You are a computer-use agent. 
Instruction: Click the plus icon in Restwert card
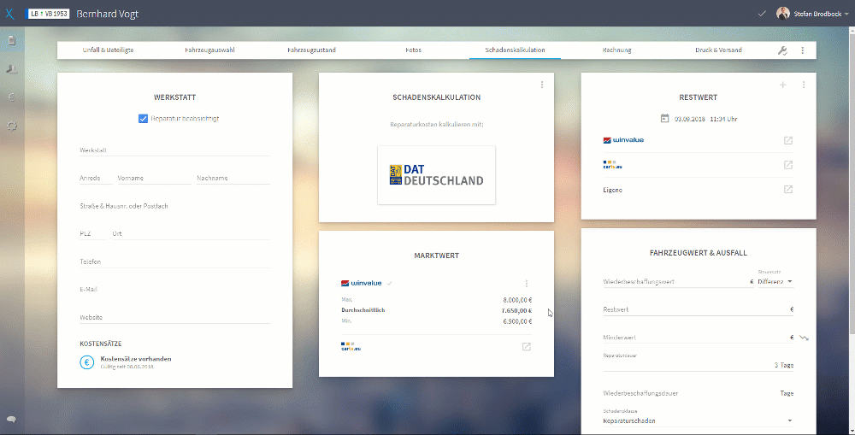[782, 85]
